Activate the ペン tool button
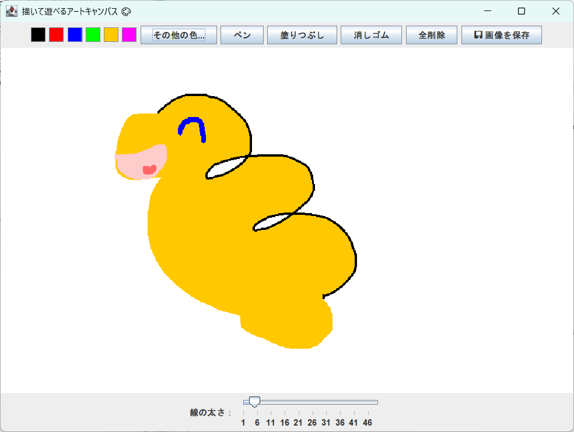Screen dimensions: 574x432 point(242,35)
